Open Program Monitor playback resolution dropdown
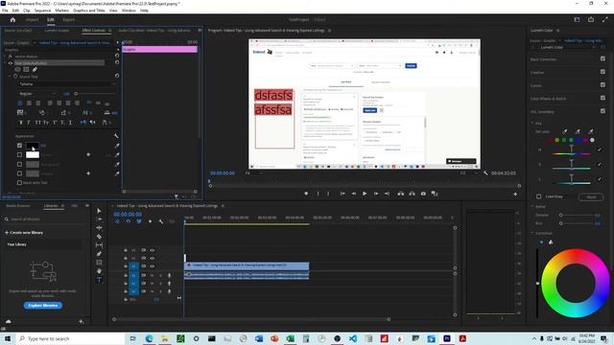Viewport: 614px width, 345px height. 468,173
